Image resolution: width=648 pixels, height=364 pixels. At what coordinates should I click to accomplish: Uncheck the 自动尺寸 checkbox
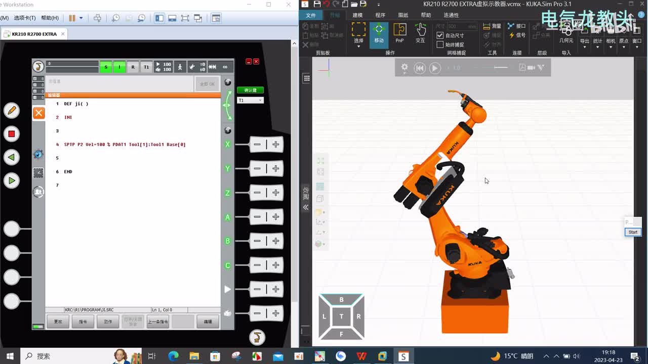tap(440, 35)
